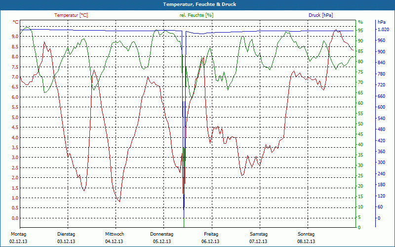
Task: Click the '4,5' temperature axis value
Action: point(15,127)
